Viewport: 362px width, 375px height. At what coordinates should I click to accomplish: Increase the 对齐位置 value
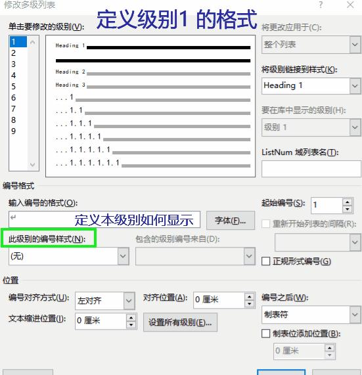click(250, 297)
